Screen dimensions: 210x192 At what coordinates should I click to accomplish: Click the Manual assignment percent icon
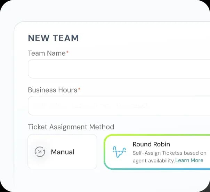pos(40,152)
